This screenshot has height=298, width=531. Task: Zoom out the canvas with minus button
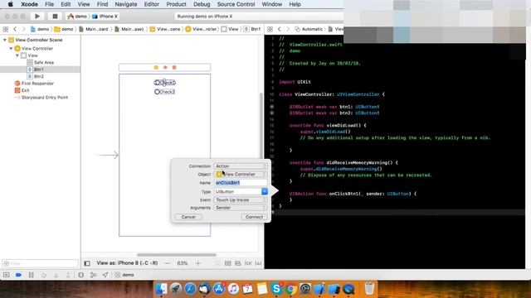168,263
